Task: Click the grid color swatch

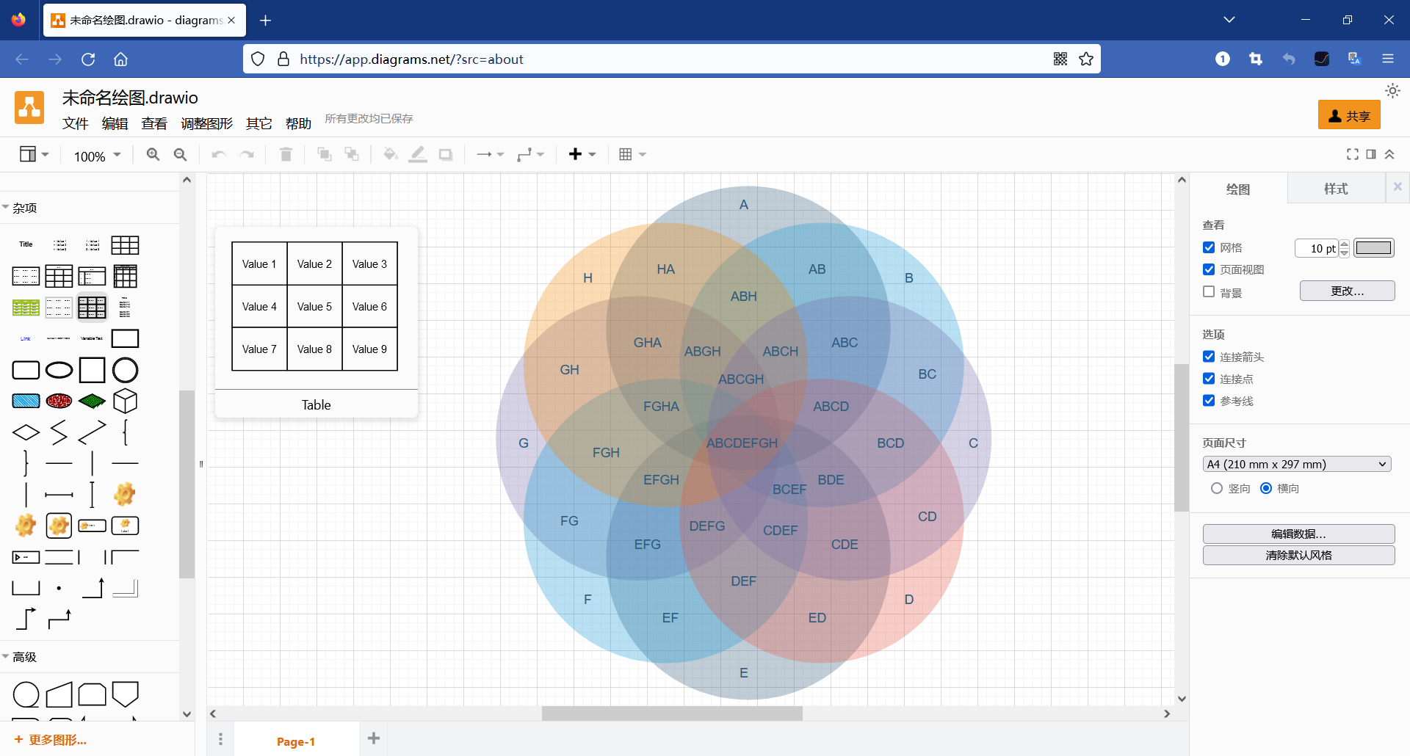Action: 1373,247
